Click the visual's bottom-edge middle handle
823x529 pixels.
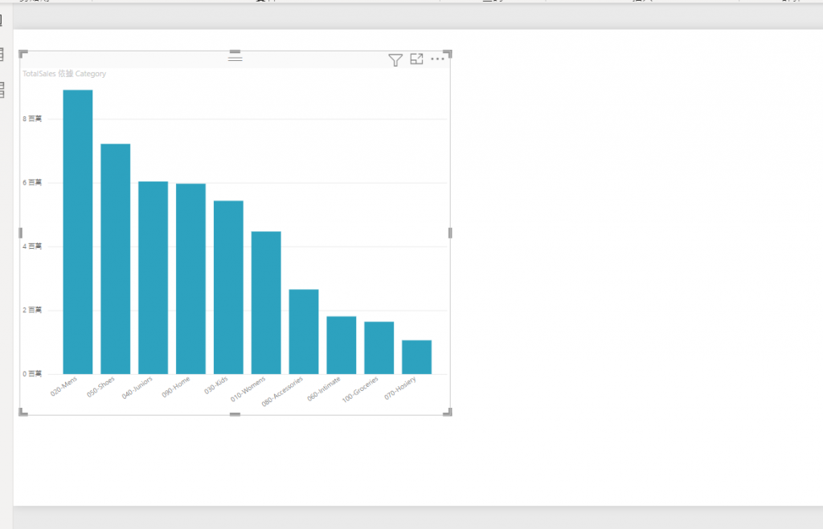[235, 414]
